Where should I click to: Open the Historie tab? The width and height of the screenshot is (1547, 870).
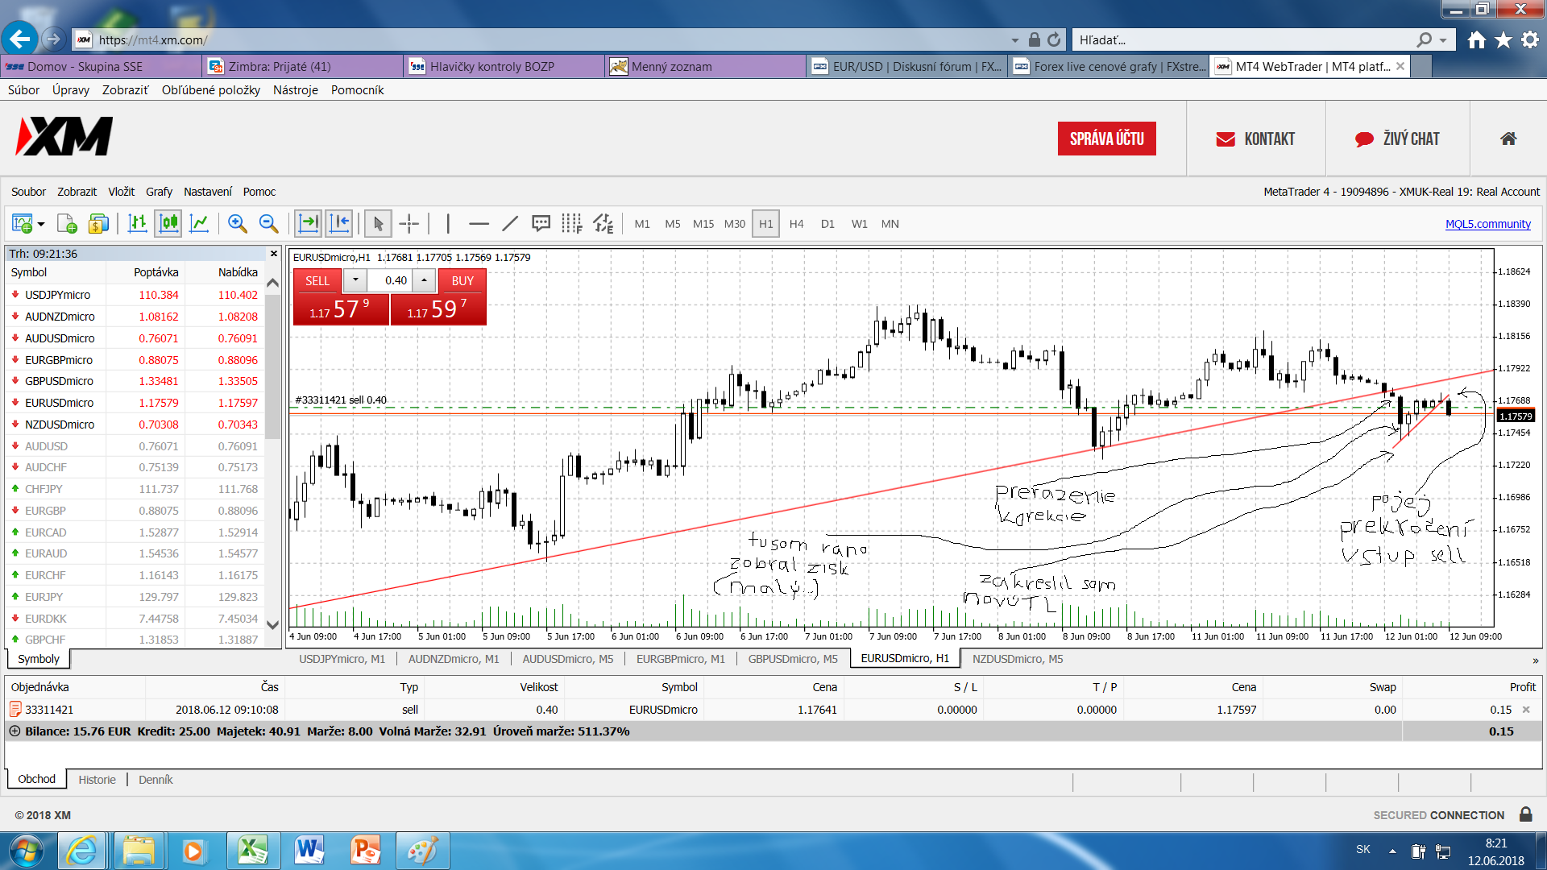click(97, 780)
